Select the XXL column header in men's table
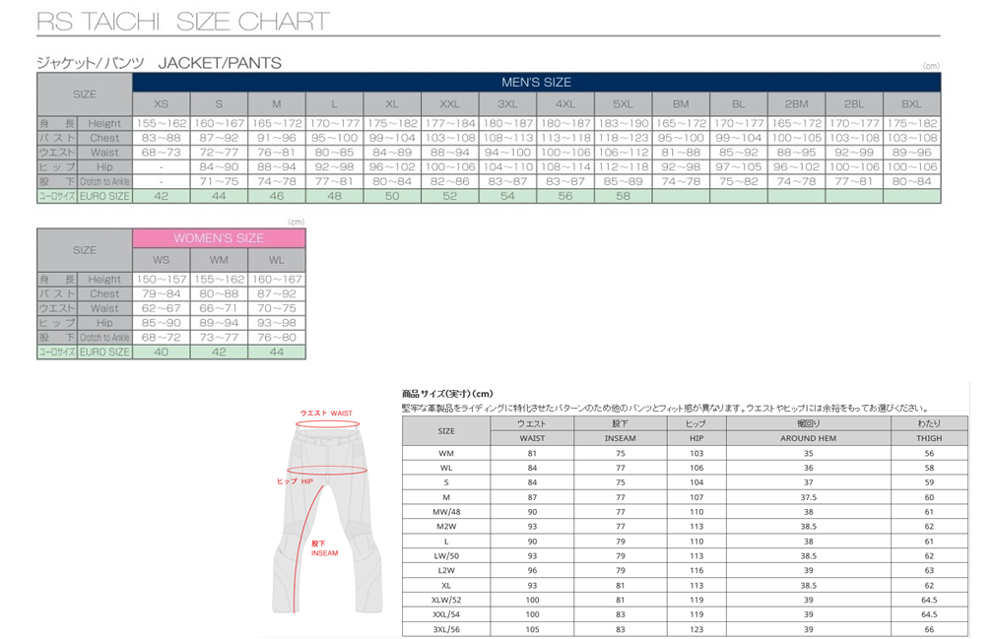994x639 pixels. tap(449, 103)
